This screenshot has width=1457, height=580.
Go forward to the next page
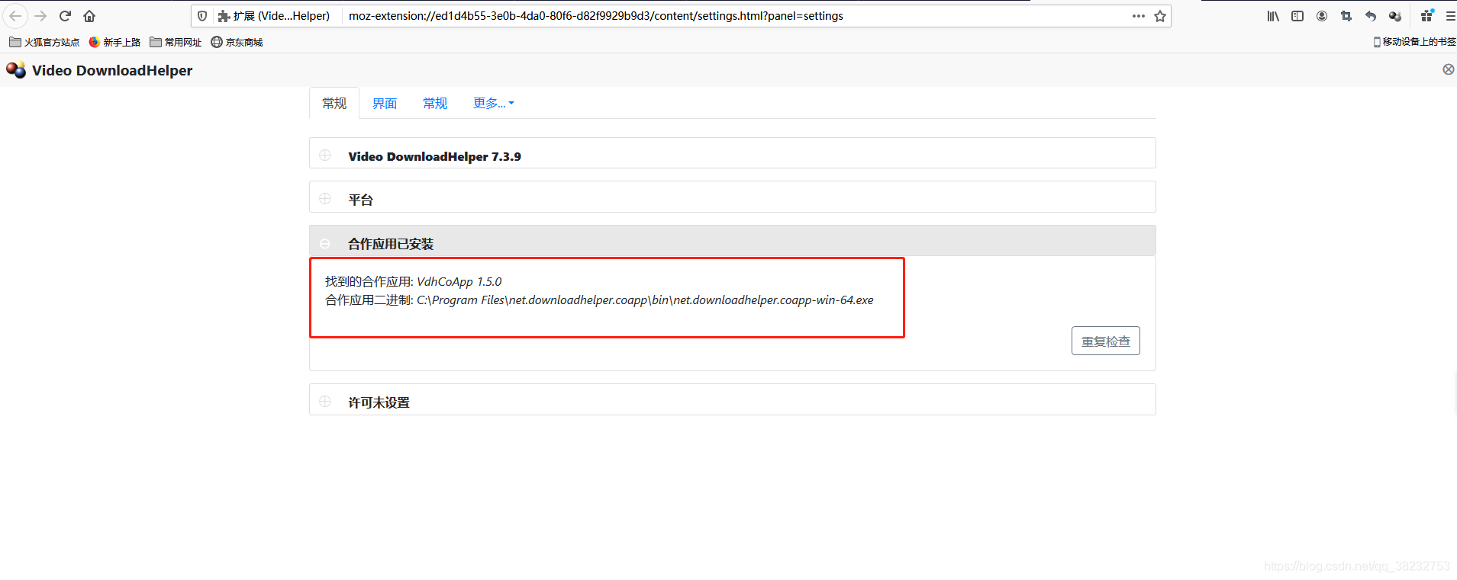(40, 16)
